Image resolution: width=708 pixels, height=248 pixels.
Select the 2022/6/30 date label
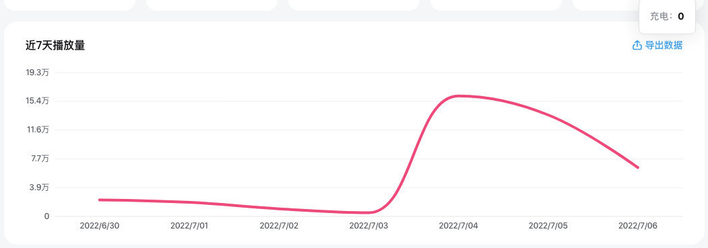[99, 226]
